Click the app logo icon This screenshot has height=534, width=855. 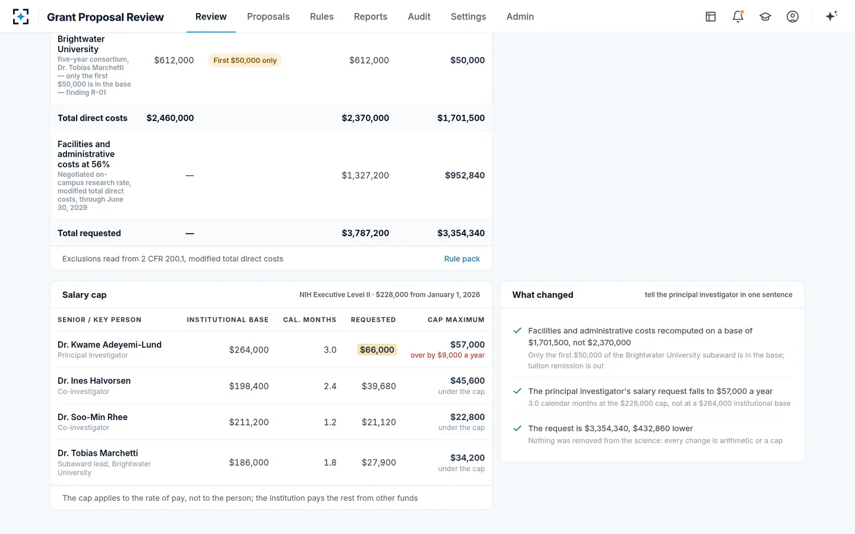[21, 17]
